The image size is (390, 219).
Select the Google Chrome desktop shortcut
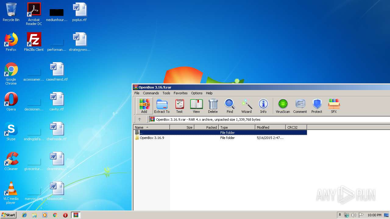11,74
